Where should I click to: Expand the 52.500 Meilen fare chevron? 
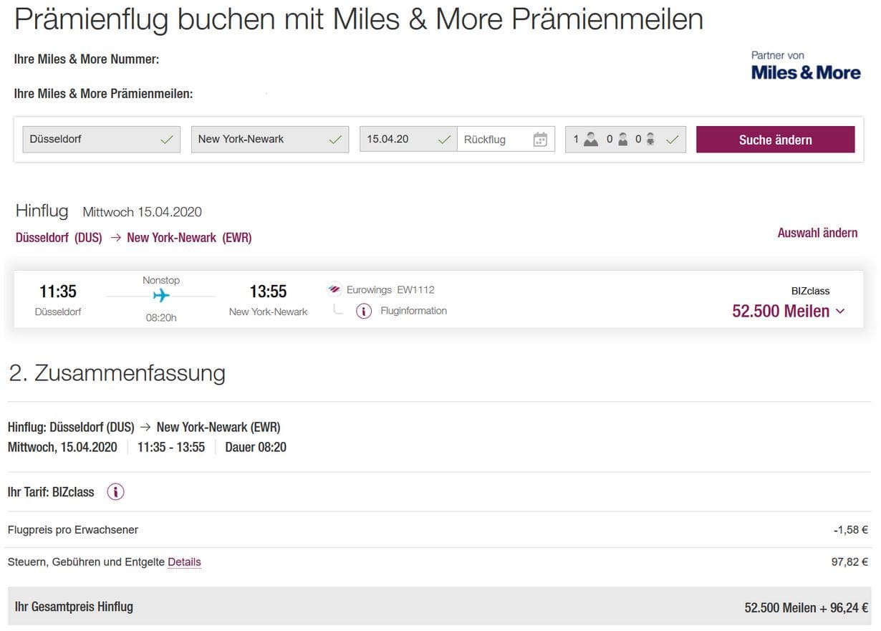[x=840, y=311]
